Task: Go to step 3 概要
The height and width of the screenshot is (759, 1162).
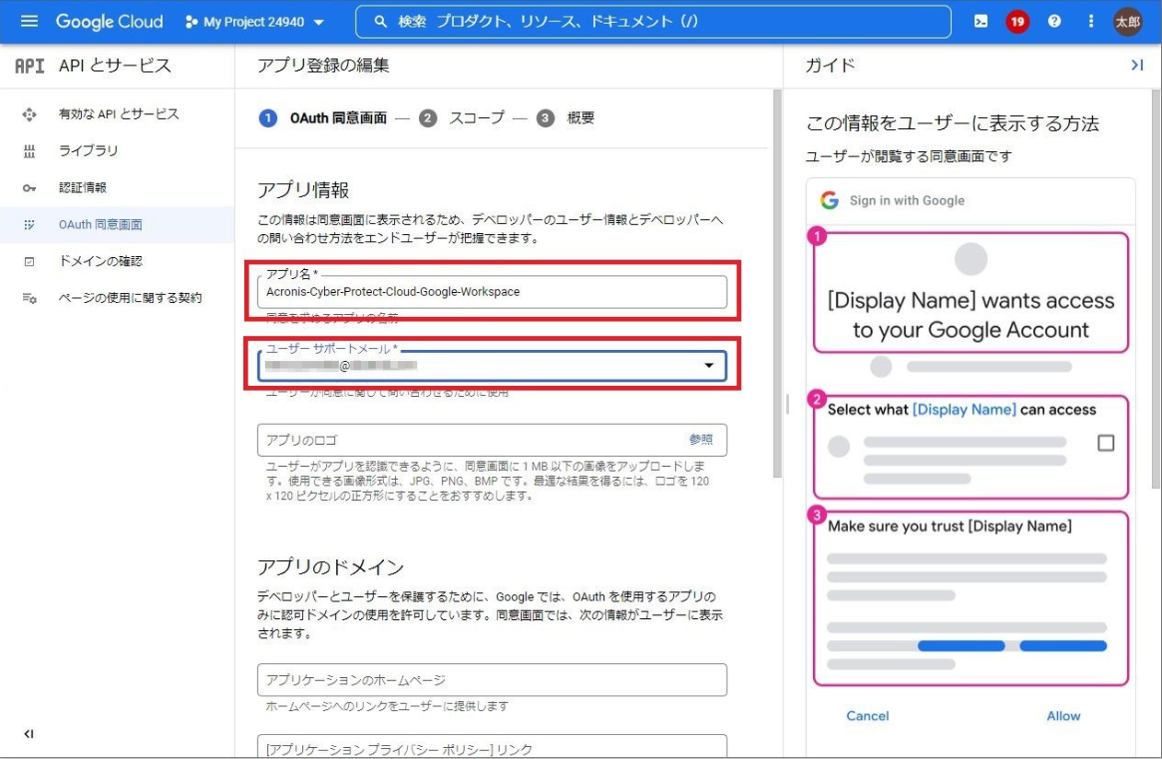Action: pos(565,118)
